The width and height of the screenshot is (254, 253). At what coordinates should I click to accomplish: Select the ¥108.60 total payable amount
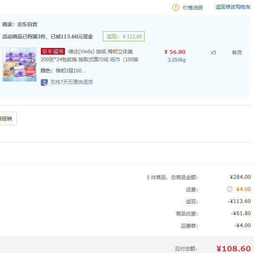[x=234, y=248]
